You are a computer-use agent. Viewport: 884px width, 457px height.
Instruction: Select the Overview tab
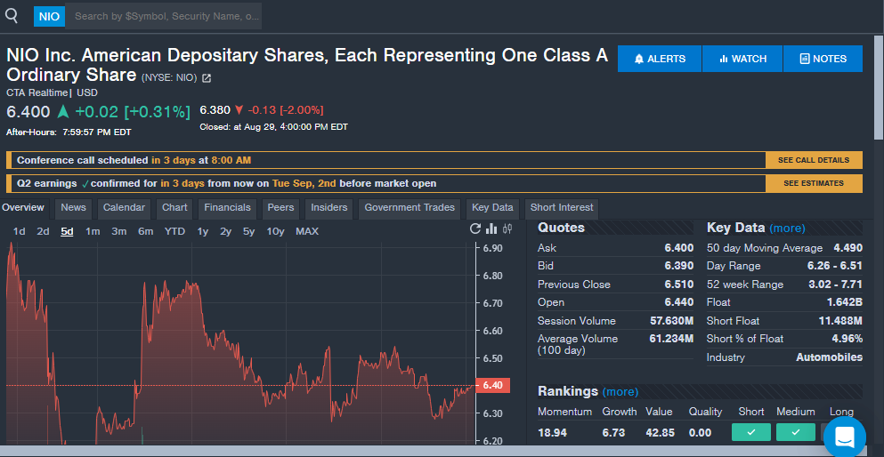tap(23, 208)
